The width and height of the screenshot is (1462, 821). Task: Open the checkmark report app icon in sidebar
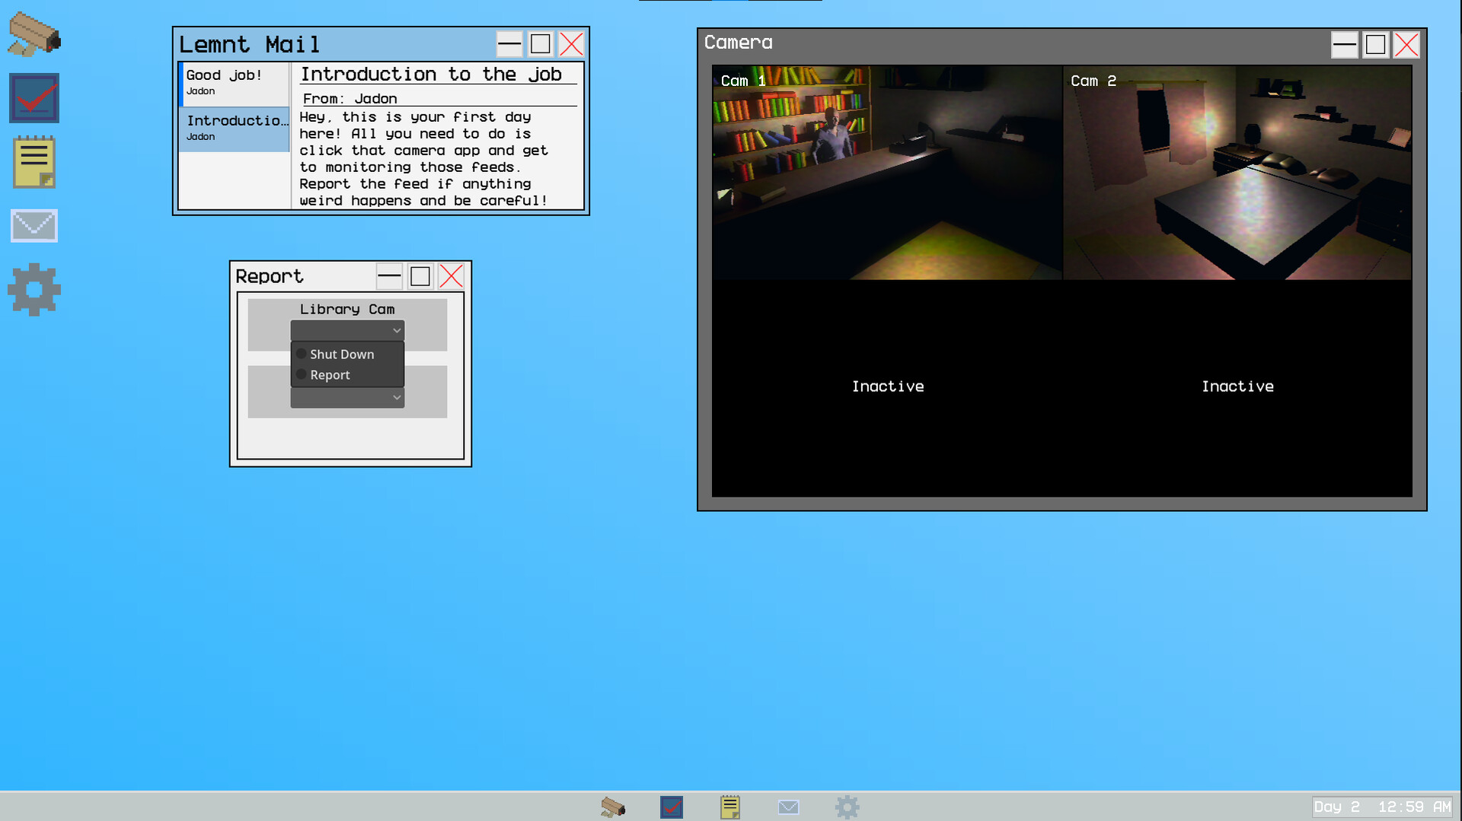(x=34, y=98)
